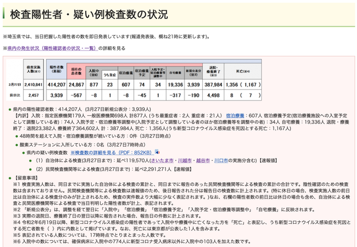The height and width of the screenshot is (247, 357).
Task: Click the 検査陽性者・疑い例検査数の状況 heading
Action: click(x=89, y=14)
